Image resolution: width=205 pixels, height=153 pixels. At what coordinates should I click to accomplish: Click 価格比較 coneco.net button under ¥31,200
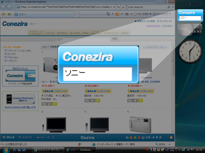click(55, 91)
